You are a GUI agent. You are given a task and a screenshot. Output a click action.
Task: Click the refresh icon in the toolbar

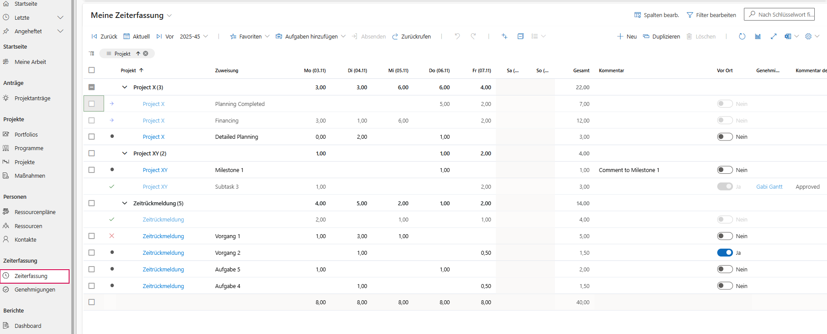pyautogui.click(x=742, y=36)
